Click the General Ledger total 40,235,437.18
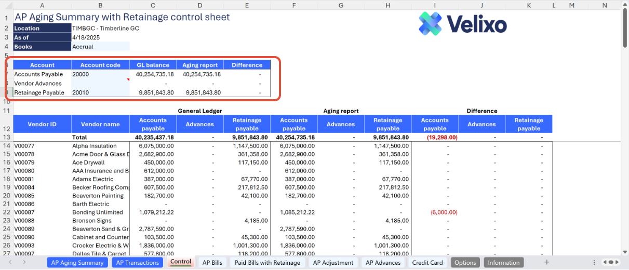Image resolution: width=629 pixels, height=270 pixels. point(154,138)
